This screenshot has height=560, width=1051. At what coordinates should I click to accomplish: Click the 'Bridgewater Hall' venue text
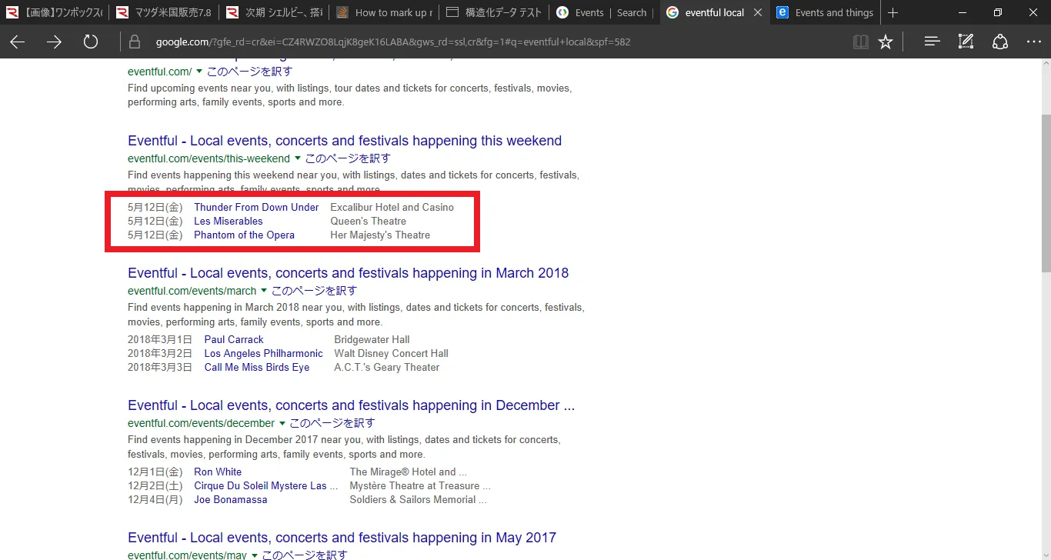[372, 339]
